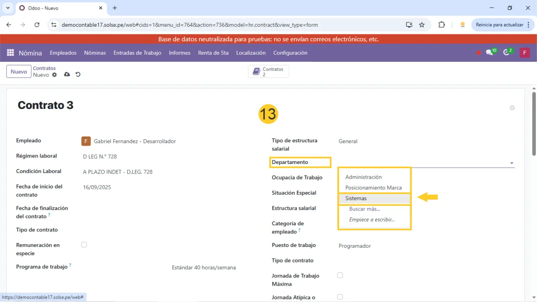This screenshot has width=537, height=302.
Task: Open the Odoo apps grid menu
Action: click(x=10, y=53)
